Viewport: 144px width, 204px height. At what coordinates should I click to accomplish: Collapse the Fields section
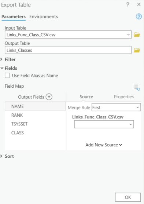pos(2,68)
